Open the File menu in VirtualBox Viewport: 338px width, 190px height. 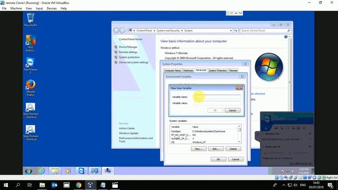(4, 8)
